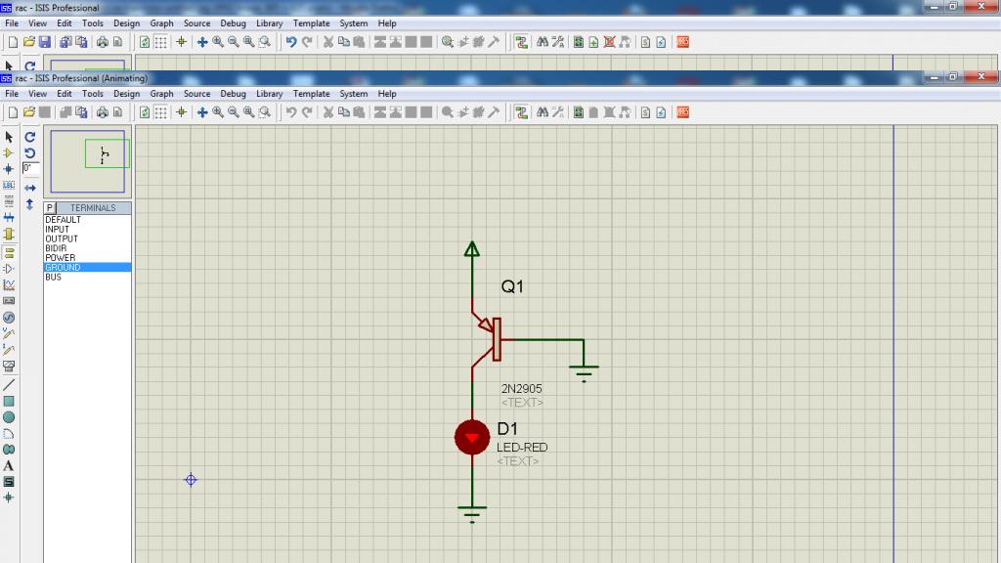Choose the Wire Label mode tool

[8, 185]
